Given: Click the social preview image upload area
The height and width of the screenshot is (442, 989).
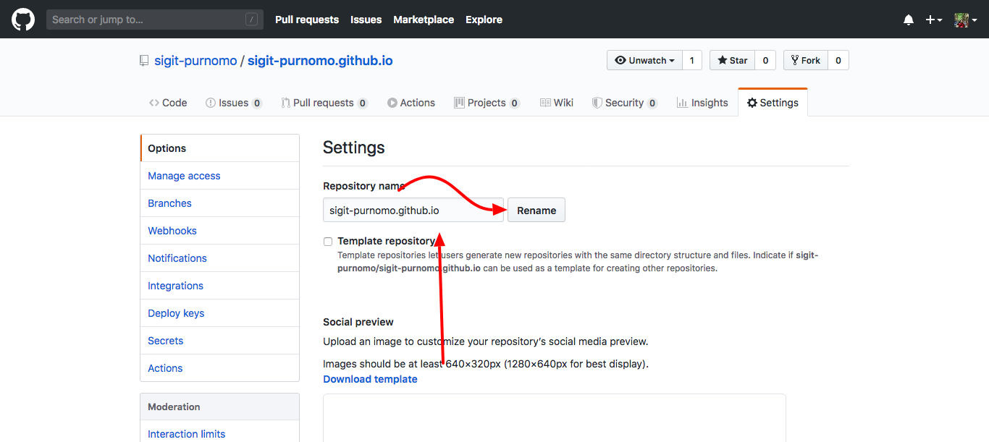Looking at the screenshot, I should [x=555, y=418].
